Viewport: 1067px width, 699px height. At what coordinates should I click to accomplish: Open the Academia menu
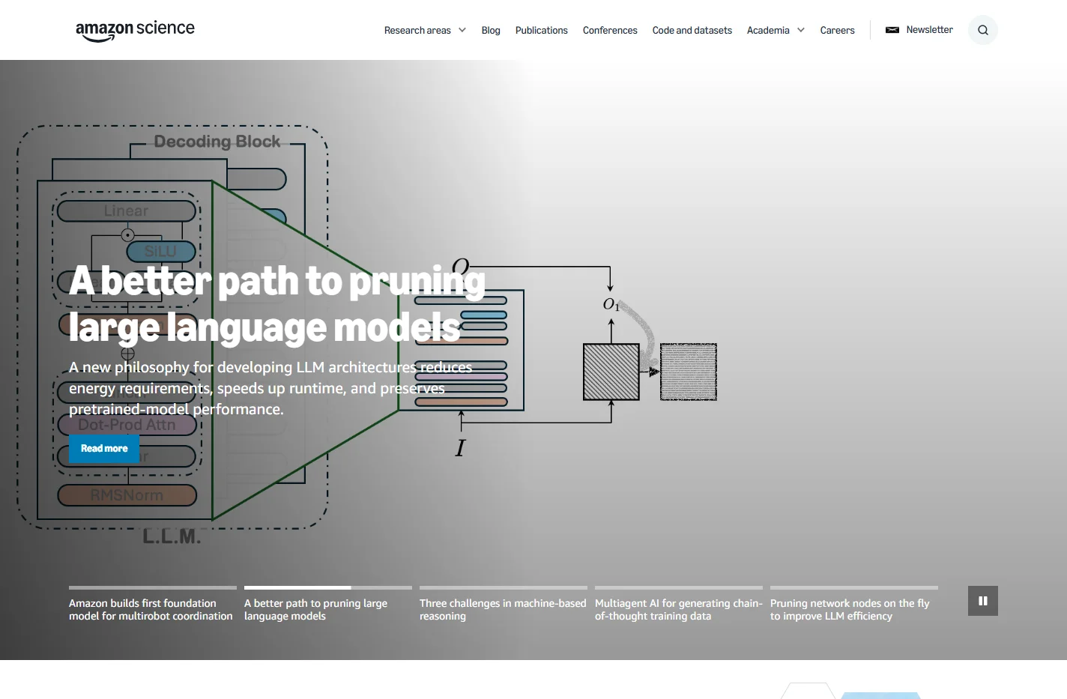click(768, 30)
